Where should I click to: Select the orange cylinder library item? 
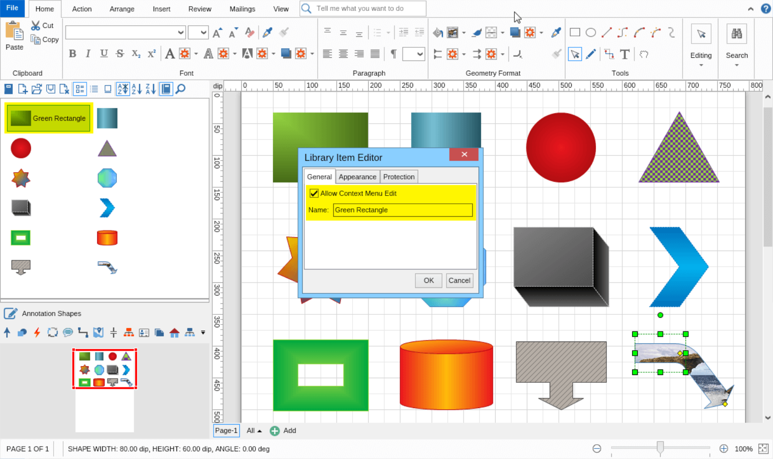pyautogui.click(x=107, y=238)
